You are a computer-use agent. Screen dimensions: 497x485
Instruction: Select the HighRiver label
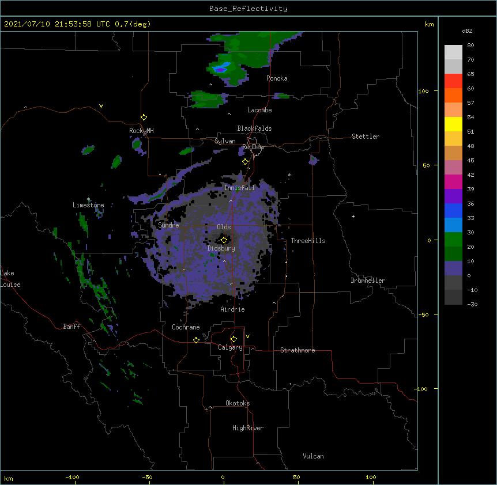pos(248,428)
